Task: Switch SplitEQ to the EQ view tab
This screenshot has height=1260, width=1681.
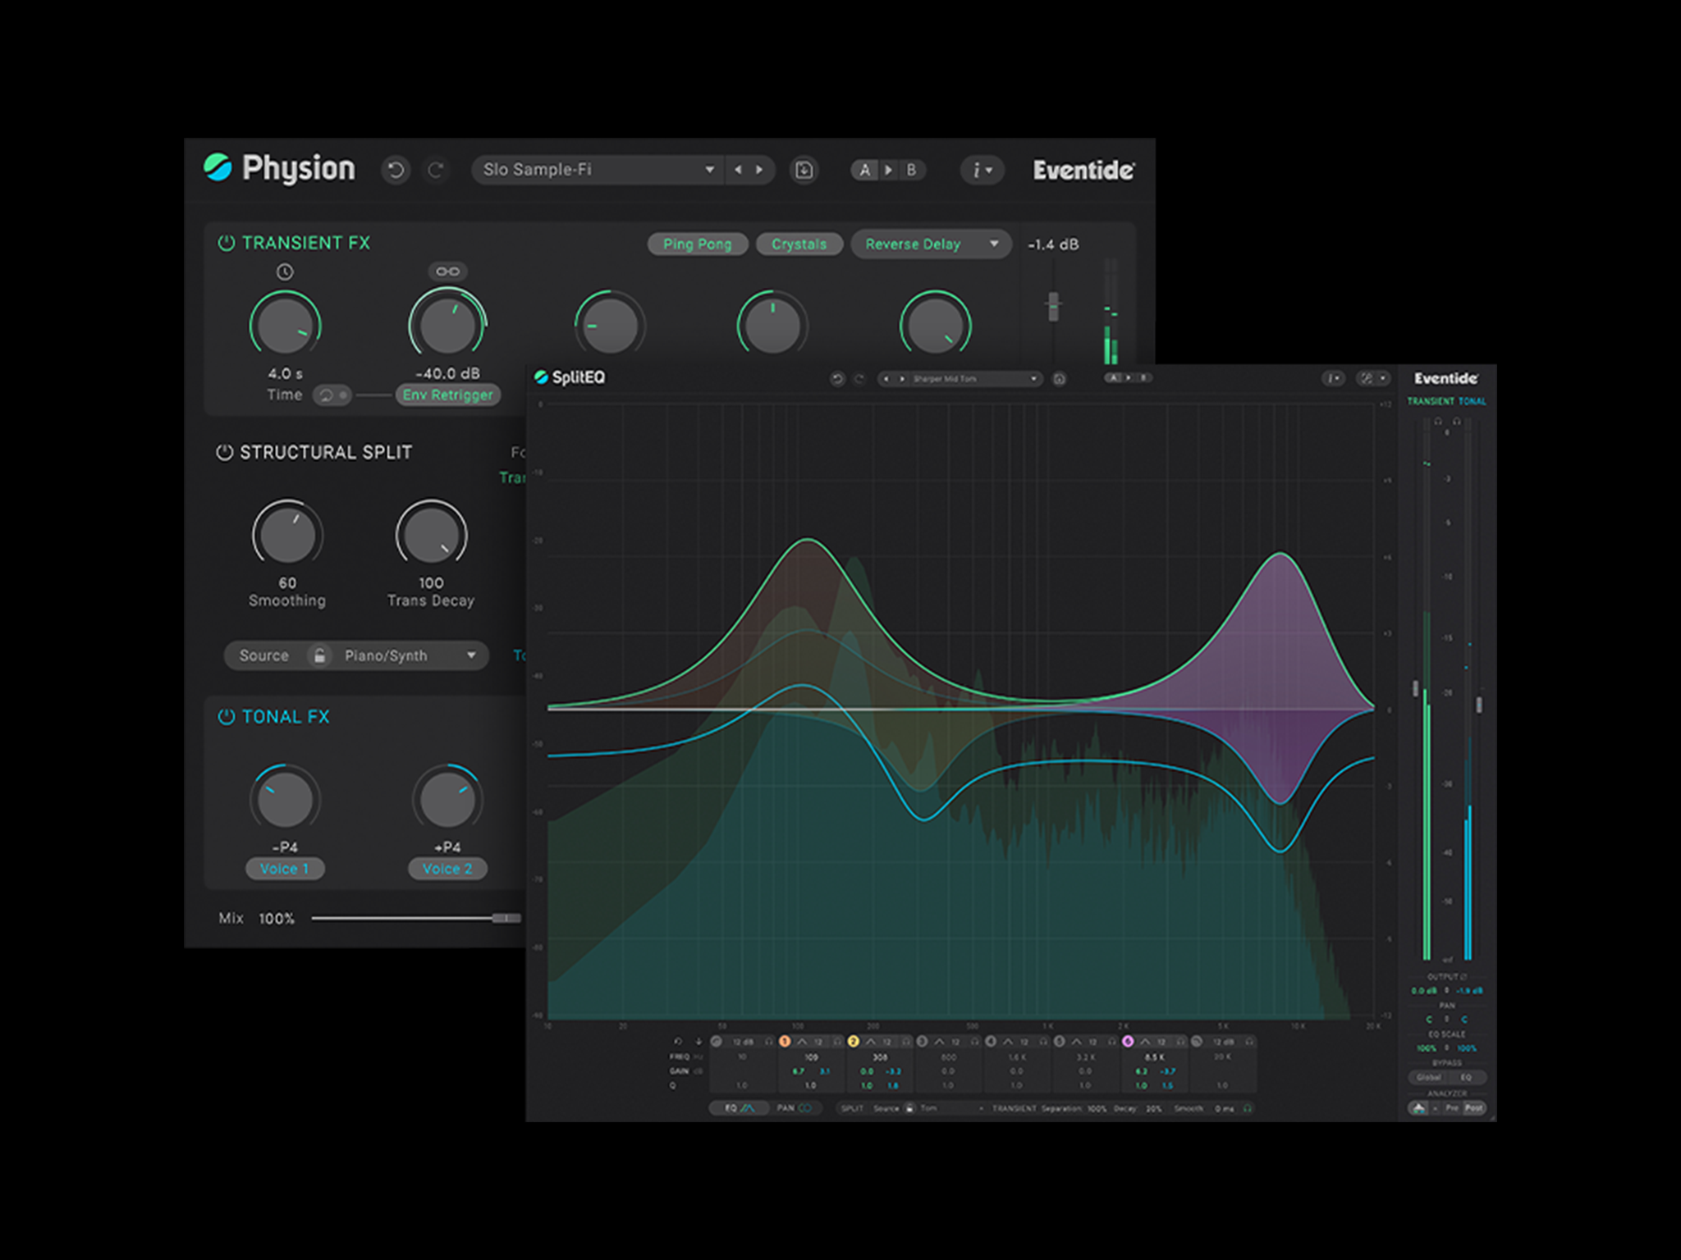Action: click(x=739, y=1108)
